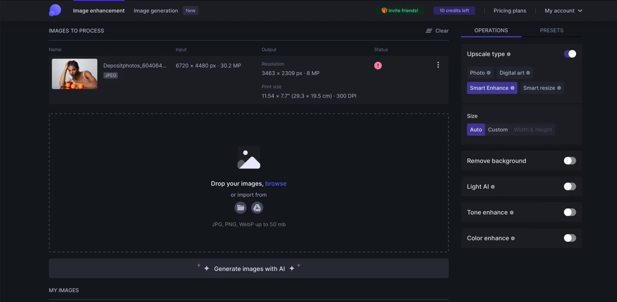
Task: Click the info icon next to Color enhance
Action: [x=513, y=238]
